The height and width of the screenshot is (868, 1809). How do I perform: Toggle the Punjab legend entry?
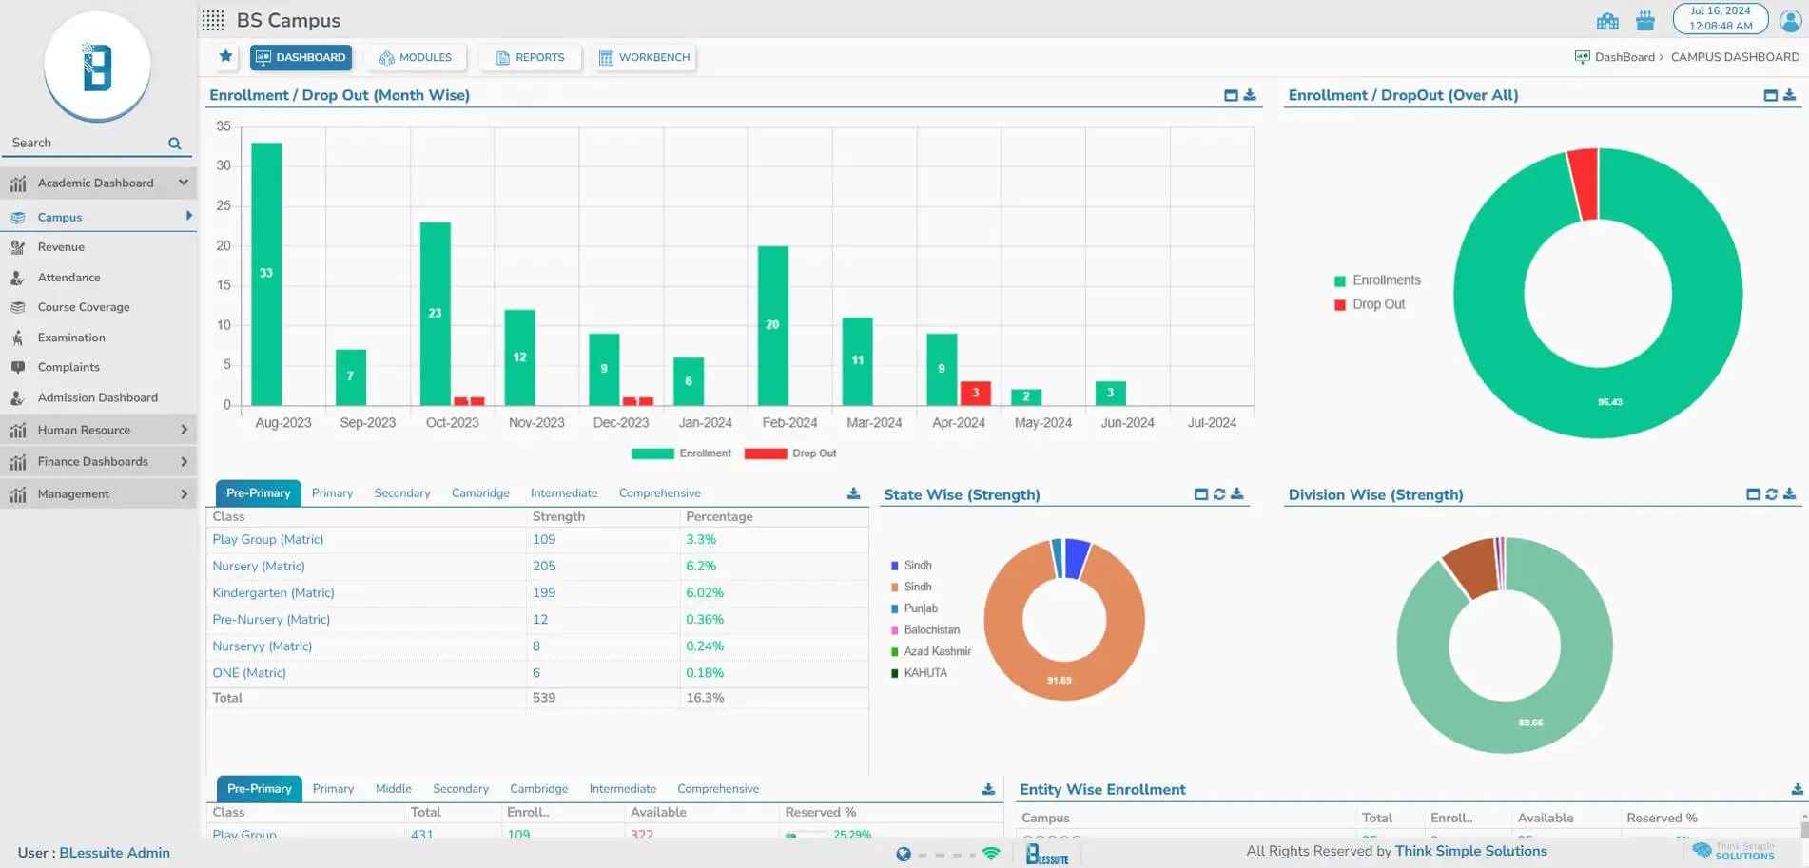tap(920, 608)
